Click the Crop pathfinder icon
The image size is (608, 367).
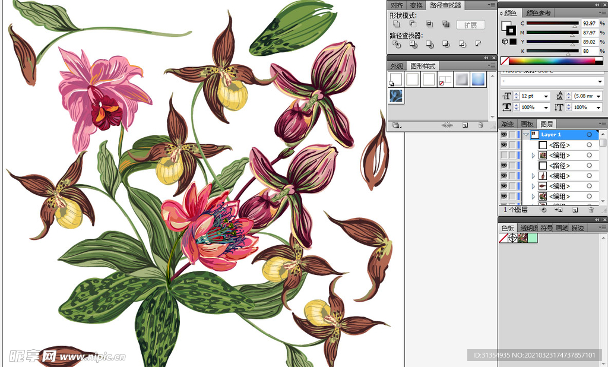coord(446,44)
